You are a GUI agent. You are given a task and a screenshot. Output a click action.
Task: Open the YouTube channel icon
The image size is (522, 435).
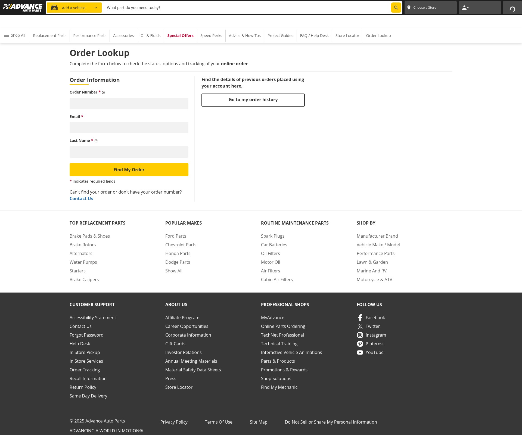point(360,352)
